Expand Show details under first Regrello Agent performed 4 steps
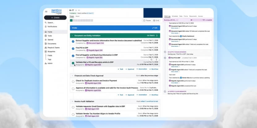 (x=175, y=66)
